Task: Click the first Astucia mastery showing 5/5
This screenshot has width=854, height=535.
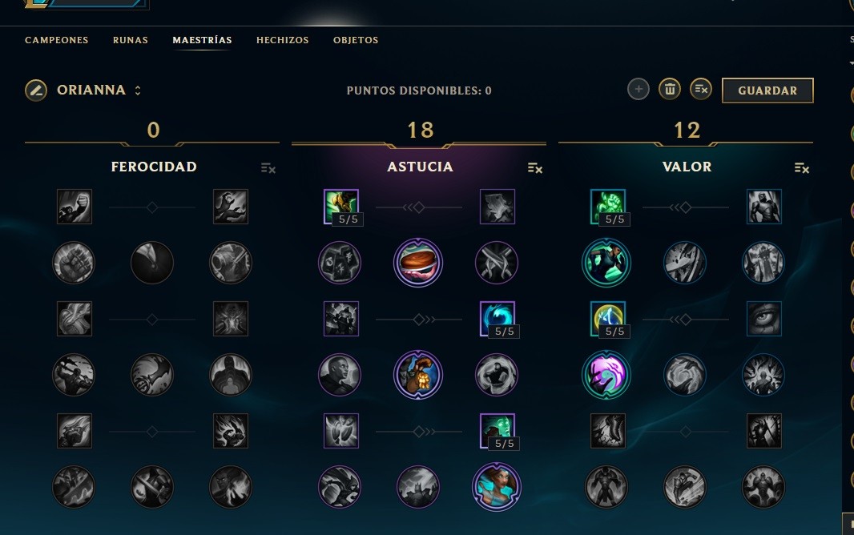Action: tap(341, 207)
